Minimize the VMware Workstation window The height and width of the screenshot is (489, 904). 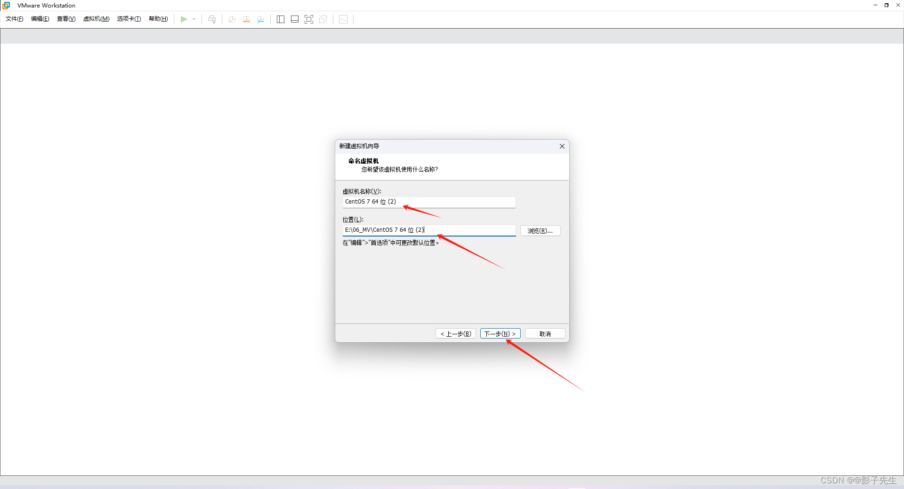pos(875,5)
